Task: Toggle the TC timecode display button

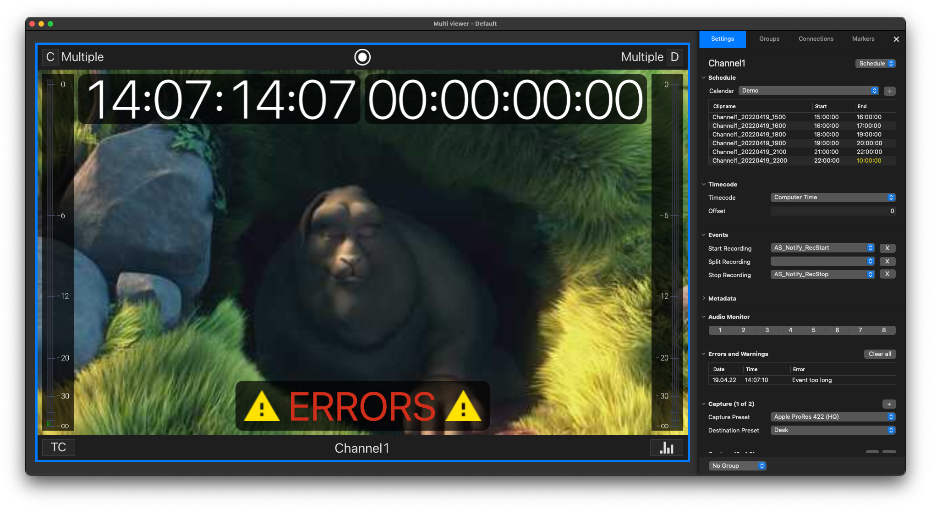Action: (x=59, y=447)
